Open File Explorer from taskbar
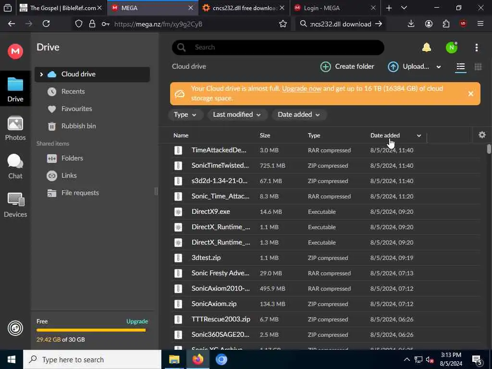Screen dimensions: 492x369 [x=174, y=359]
